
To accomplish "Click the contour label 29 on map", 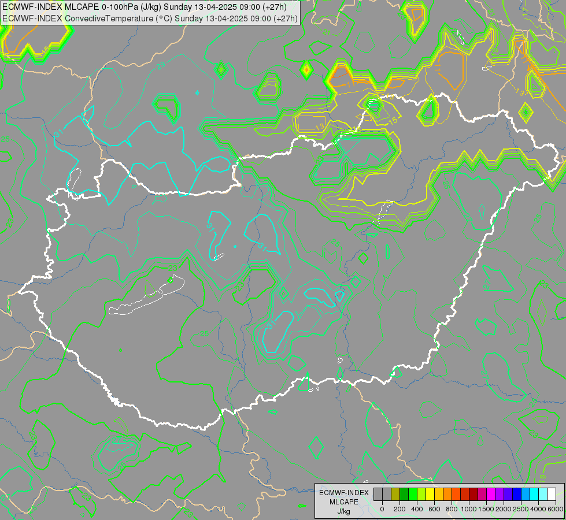I will pyautogui.click(x=161, y=65).
